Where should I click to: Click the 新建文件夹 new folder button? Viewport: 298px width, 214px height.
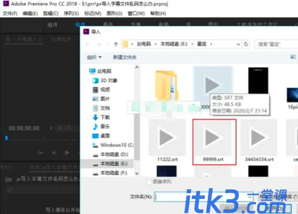tap(125, 57)
